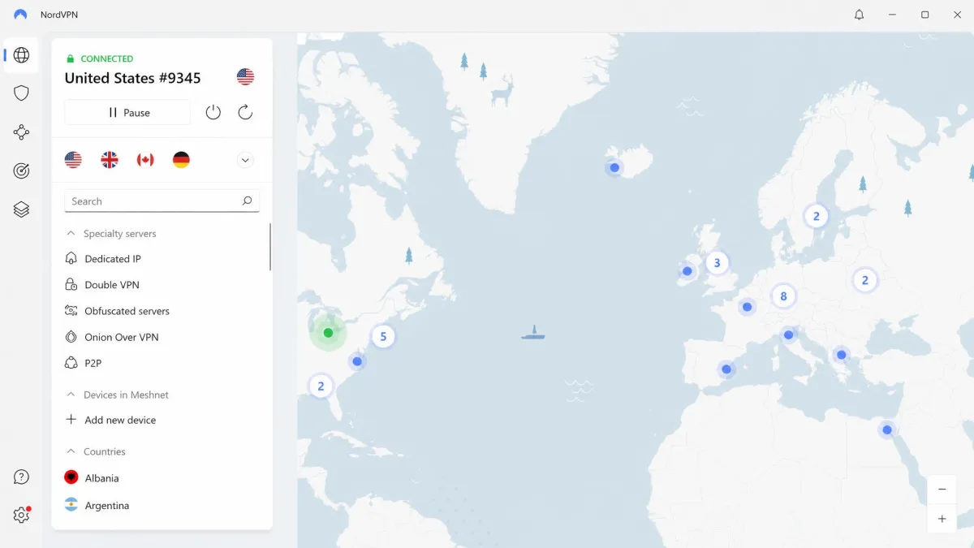This screenshot has height=548, width=974.
Task: Click the NordVPN title bar logo
Action: (x=20, y=15)
